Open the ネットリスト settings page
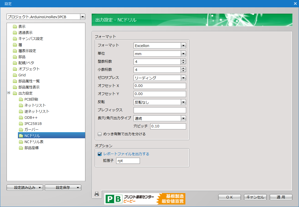This screenshot has width=299, height=207. coord(35,105)
